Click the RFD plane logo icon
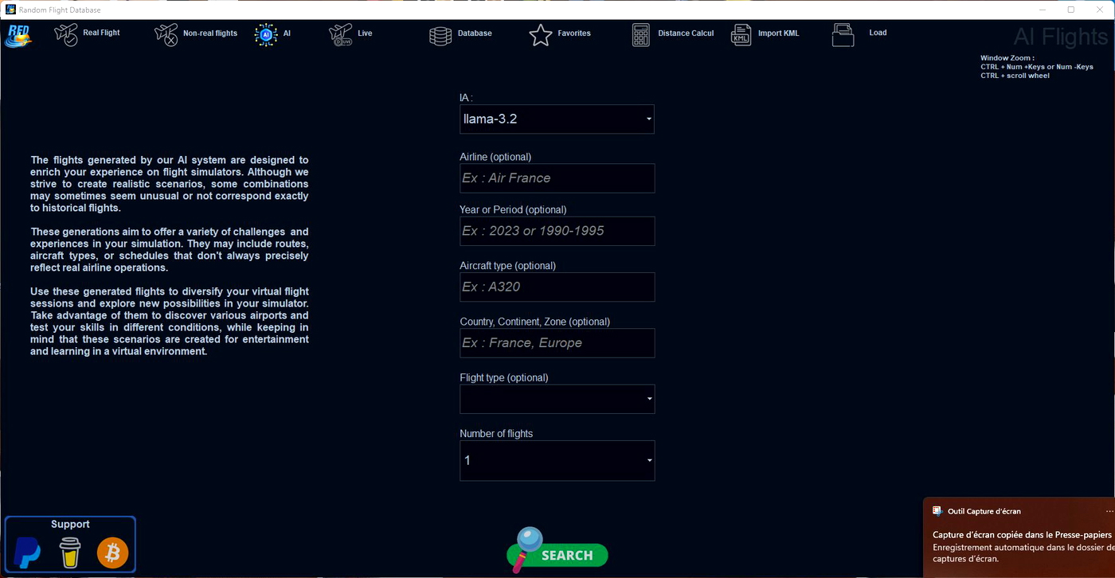The width and height of the screenshot is (1115, 578). pyautogui.click(x=18, y=36)
